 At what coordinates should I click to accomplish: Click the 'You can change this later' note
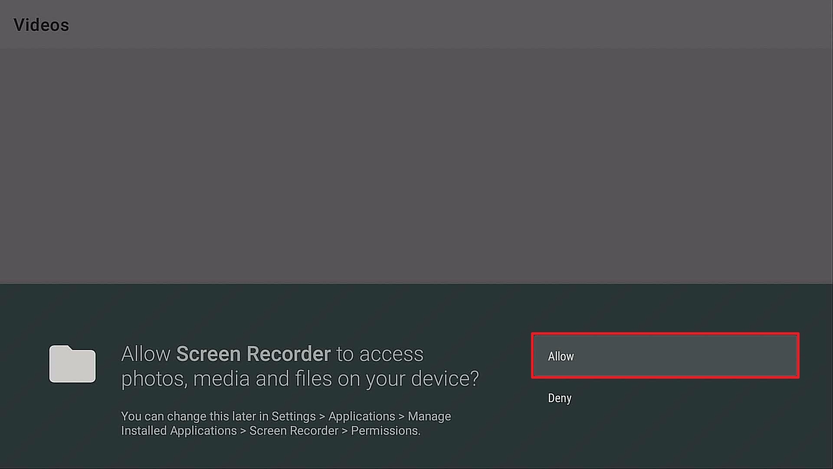click(286, 423)
